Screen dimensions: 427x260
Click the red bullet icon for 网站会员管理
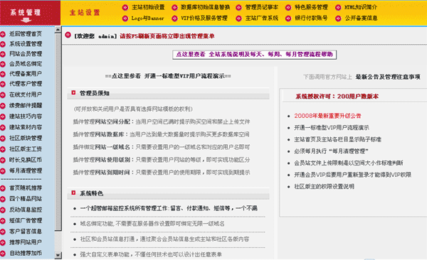(x=3, y=54)
